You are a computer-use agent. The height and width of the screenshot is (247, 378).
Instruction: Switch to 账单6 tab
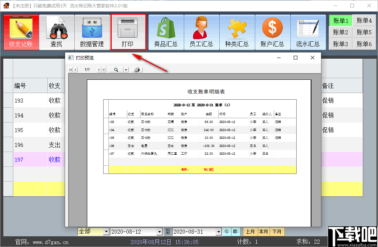364,44
